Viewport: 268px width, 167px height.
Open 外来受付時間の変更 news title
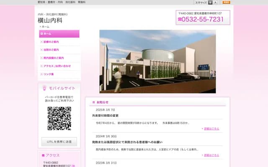tap(105, 116)
